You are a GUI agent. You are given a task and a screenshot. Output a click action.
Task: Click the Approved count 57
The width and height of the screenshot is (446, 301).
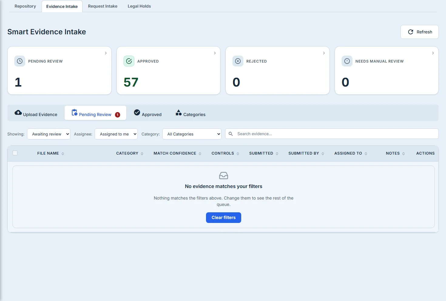[x=131, y=82]
